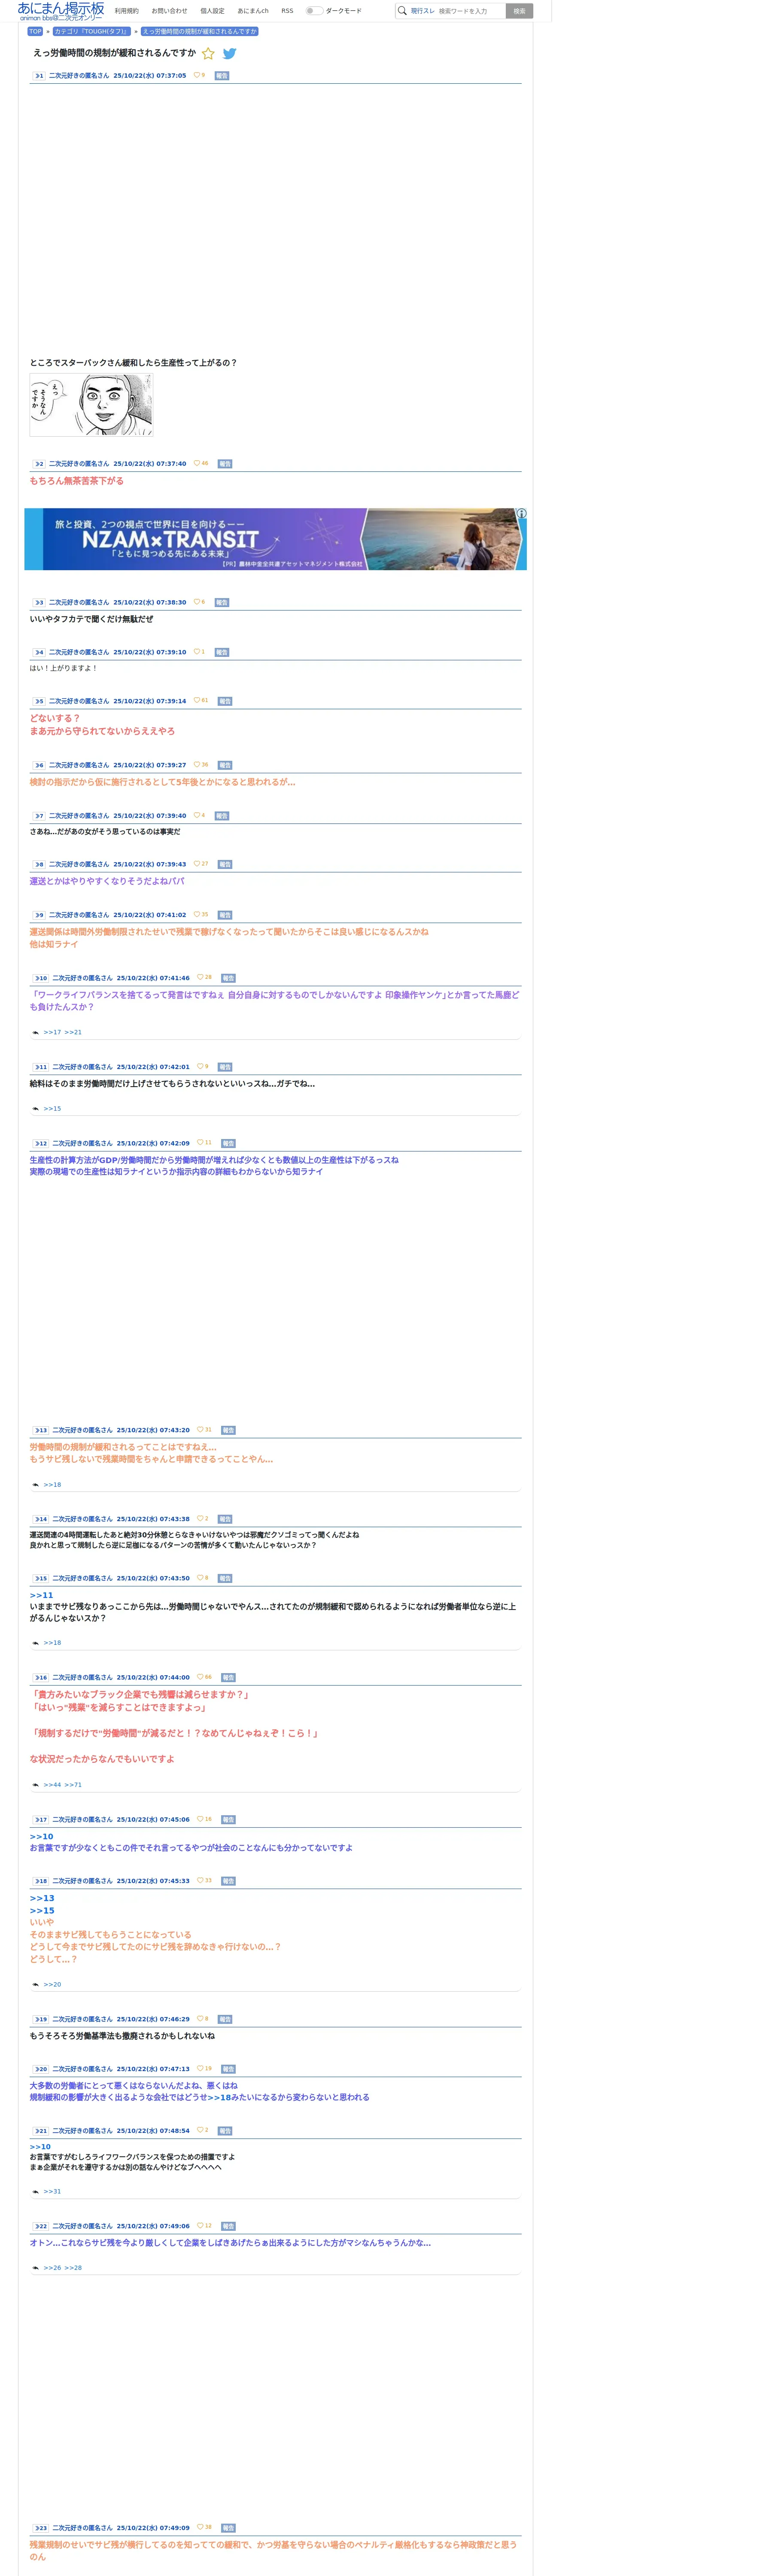The image size is (778, 2576).
Task: Go to あにまんch from the header
Action: click(x=253, y=11)
